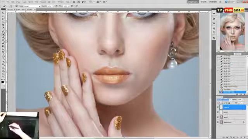
Task: Create a new layer in Layers panel
Action: (x=241, y=137)
